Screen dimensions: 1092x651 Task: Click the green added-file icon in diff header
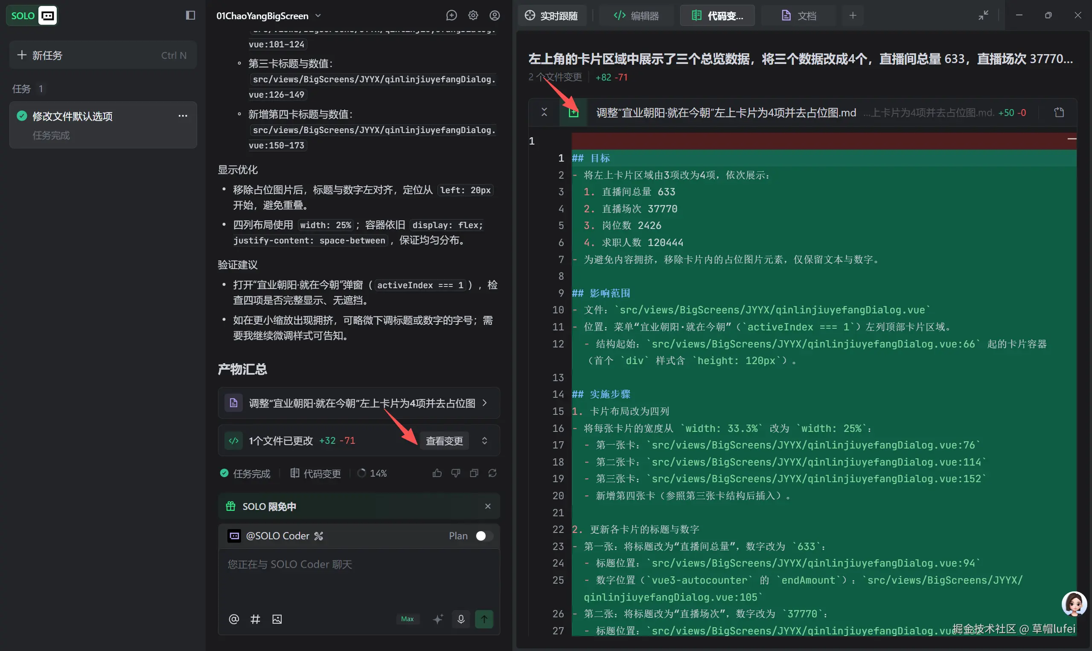(574, 113)
